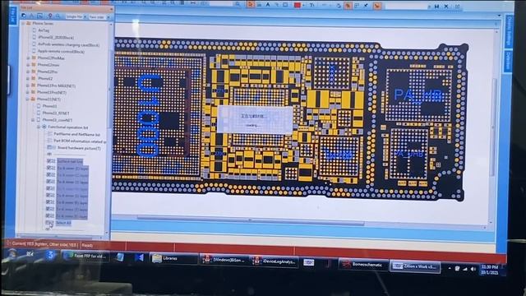Open the File List vertical side tab
Screen dimensions: 526x296
(x=13, y=16)
